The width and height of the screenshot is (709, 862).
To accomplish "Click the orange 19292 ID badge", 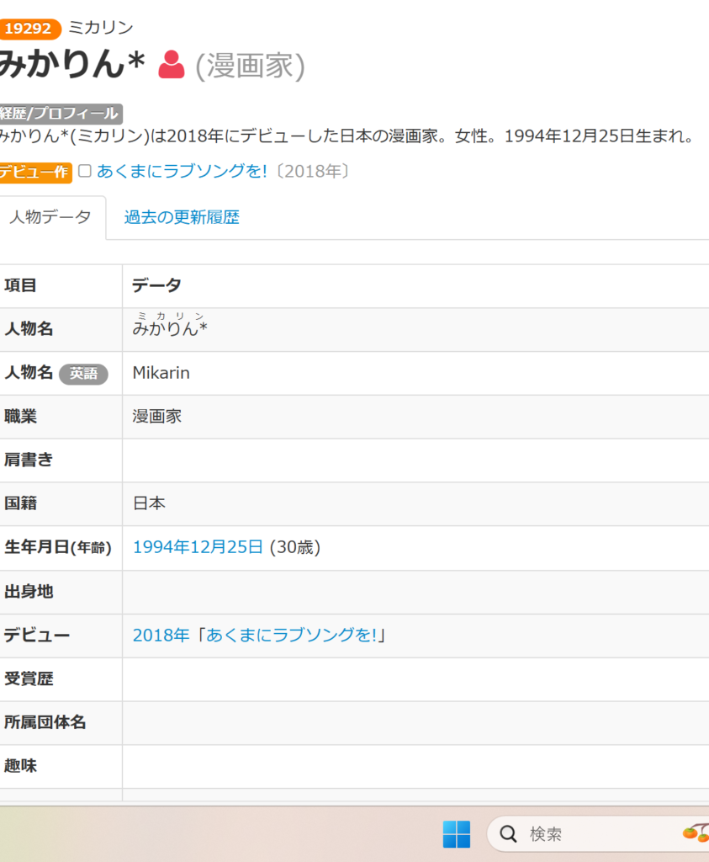I will pos(30,29).
